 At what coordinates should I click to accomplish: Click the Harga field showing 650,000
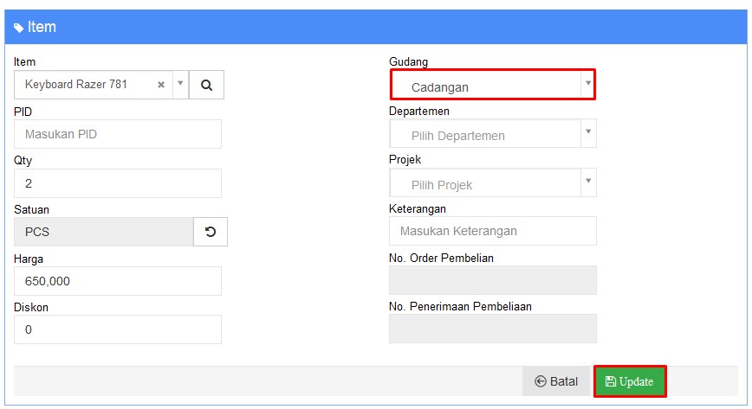tap(118, 281)
